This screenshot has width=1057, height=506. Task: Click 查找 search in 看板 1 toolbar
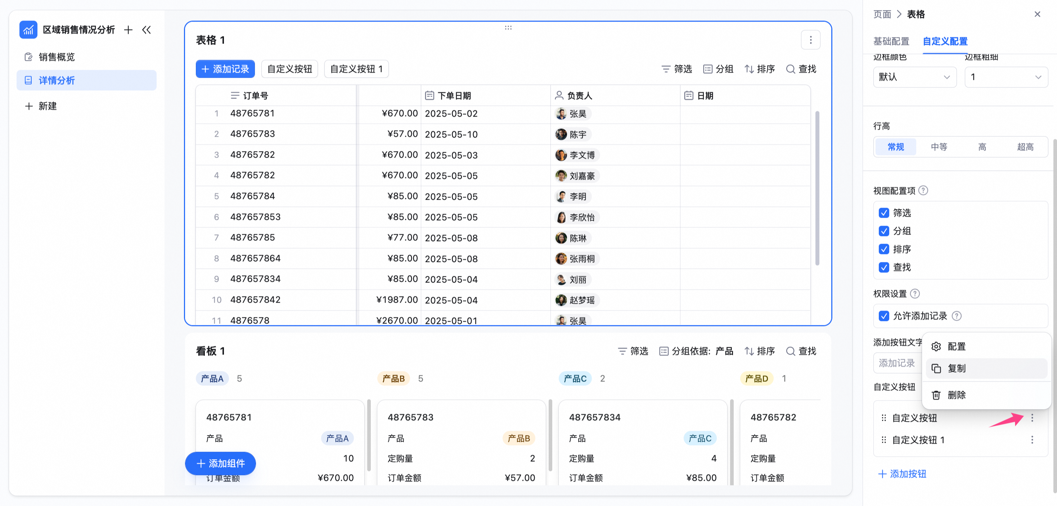(801, 351)
